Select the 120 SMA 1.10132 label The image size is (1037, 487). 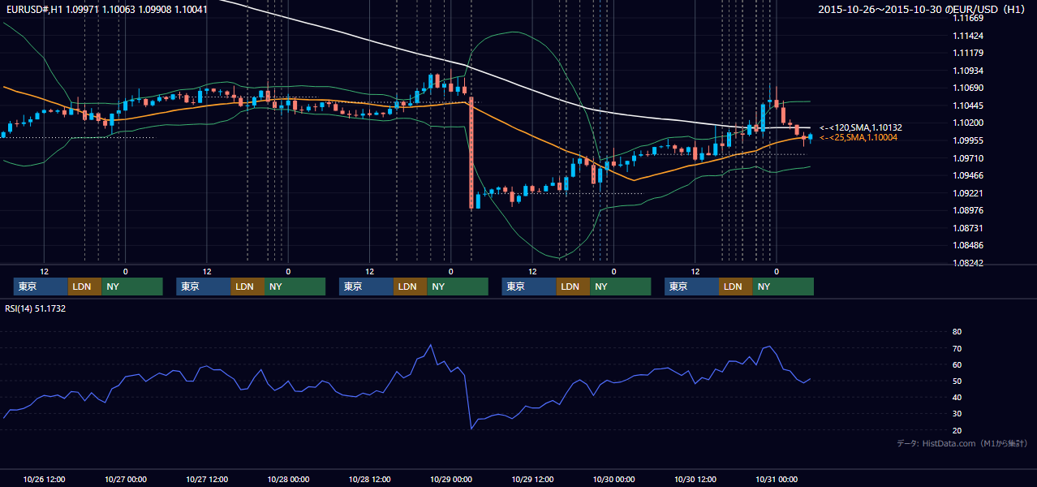tap(861, 127)
